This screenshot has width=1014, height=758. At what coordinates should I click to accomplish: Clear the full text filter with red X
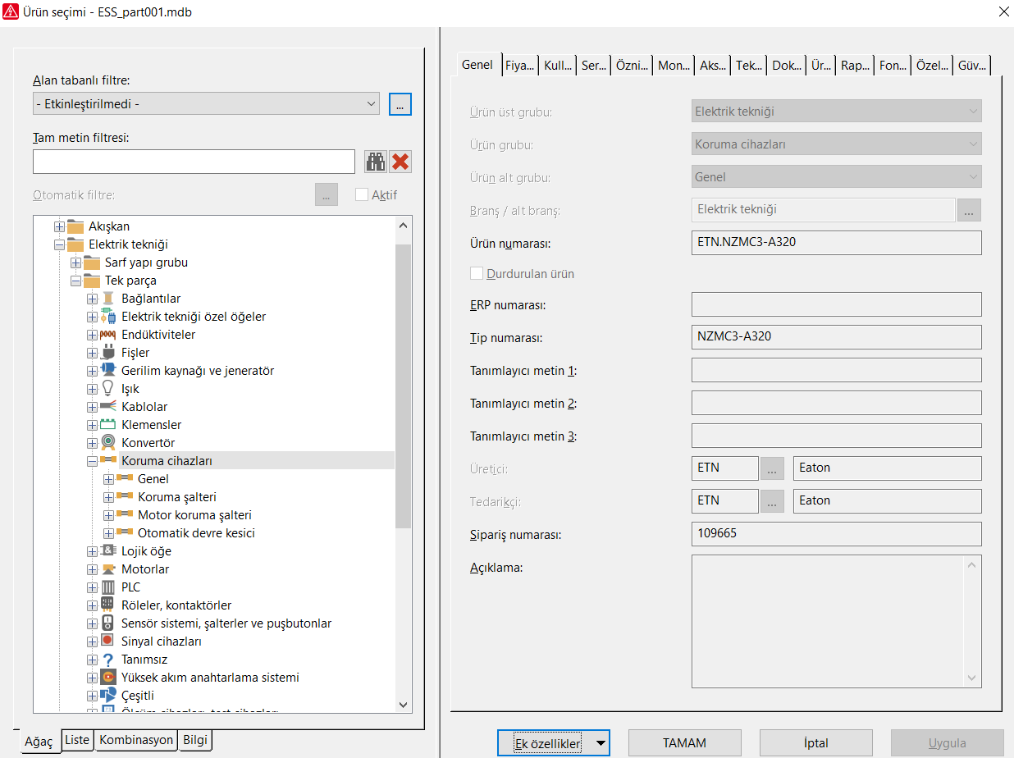(x=400, y=162)
